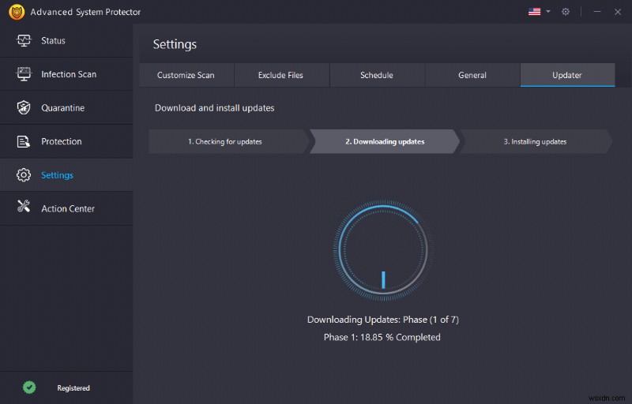Click the Registered status text
This screenshot has height=404, width=632.
pyautogui.click(x=73, y=388)
